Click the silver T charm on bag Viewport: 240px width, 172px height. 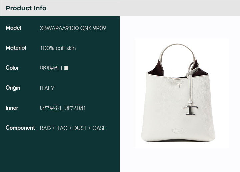190,110
